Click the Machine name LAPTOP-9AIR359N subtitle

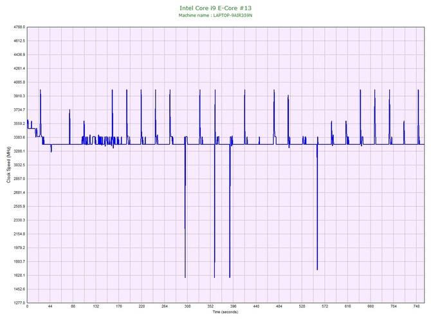click(x=215, y=15)
